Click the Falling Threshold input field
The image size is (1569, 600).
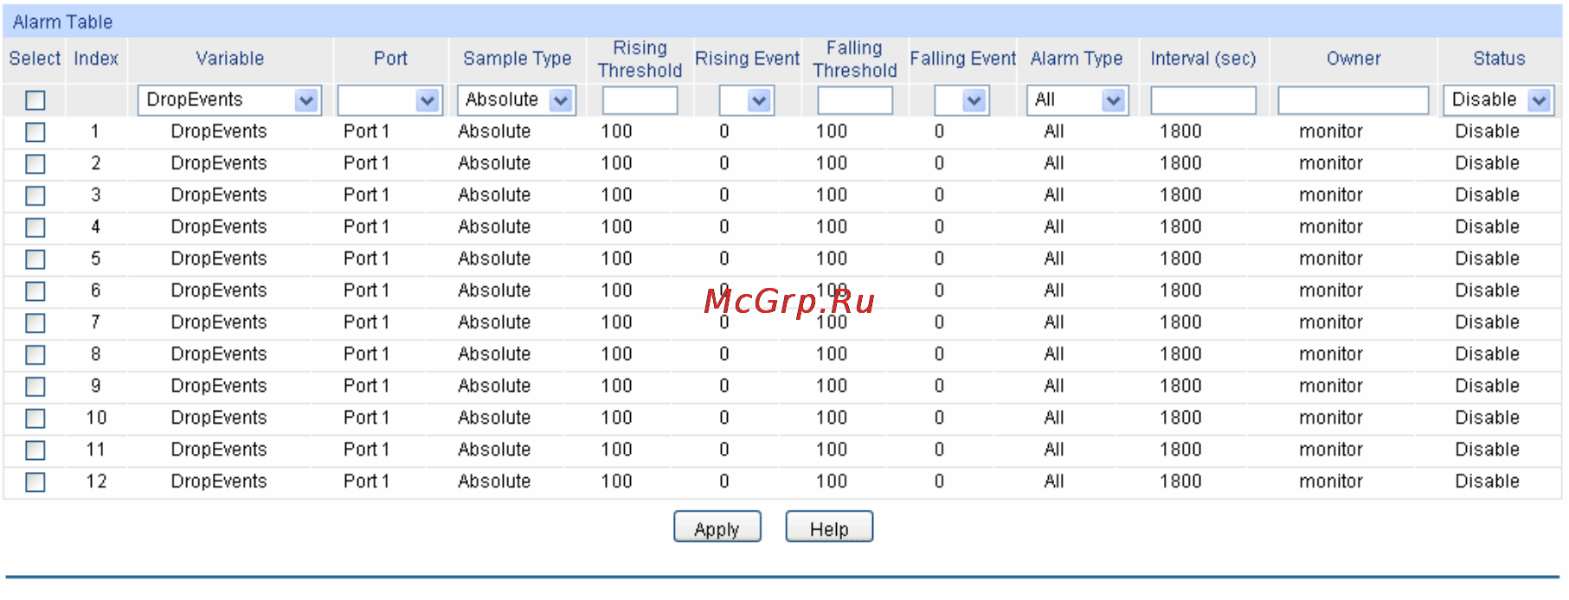(x=855, y=100)
